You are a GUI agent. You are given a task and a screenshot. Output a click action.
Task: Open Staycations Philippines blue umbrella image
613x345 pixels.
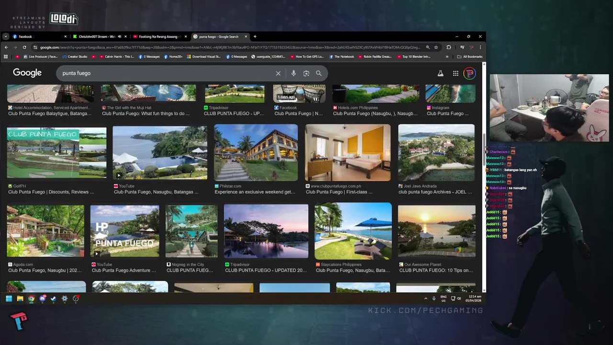pos(353,231)
